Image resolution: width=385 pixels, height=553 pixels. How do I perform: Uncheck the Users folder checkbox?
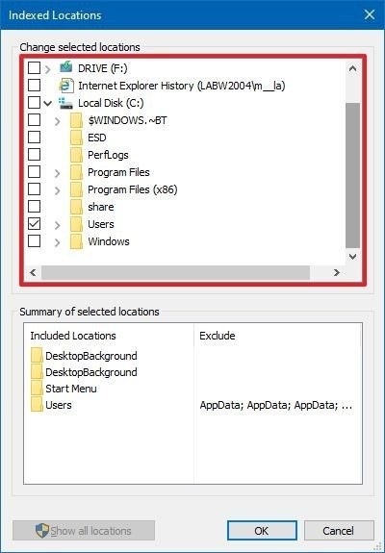tap(34, 223)
